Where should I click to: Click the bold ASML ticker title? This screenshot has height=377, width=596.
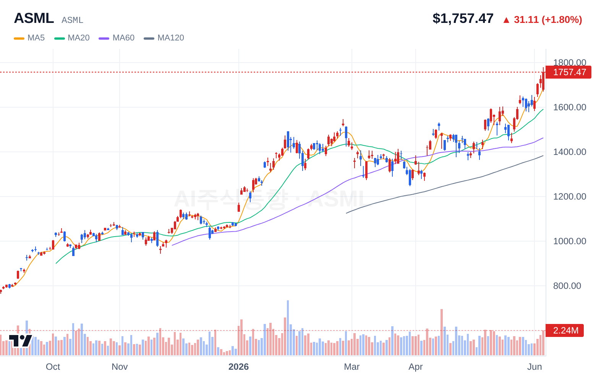[x=34, y=18]
